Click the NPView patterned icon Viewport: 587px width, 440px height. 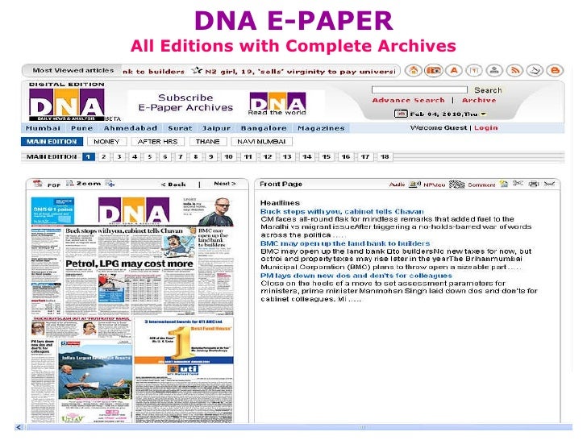456,184
